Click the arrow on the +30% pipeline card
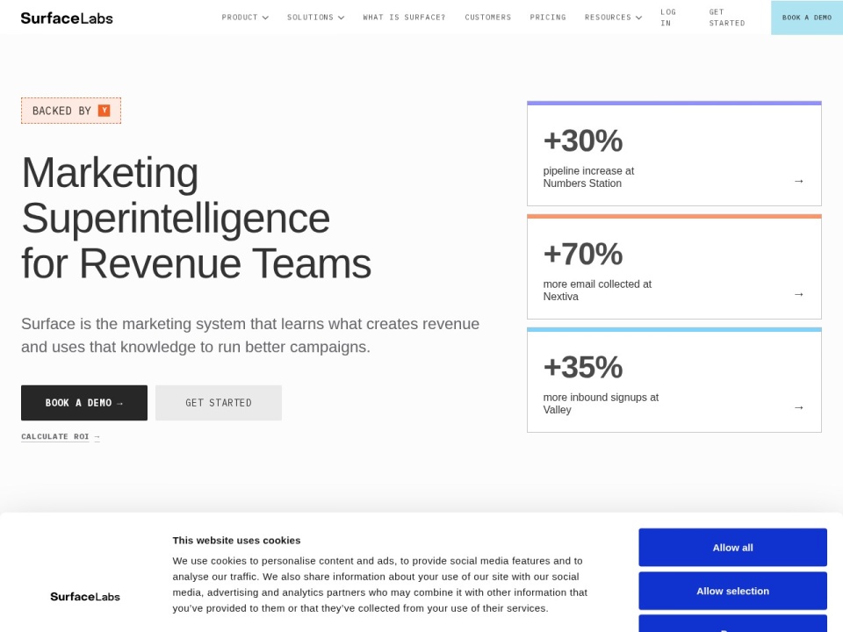Viewport: 843px width, 632px height. pos(799,181)
